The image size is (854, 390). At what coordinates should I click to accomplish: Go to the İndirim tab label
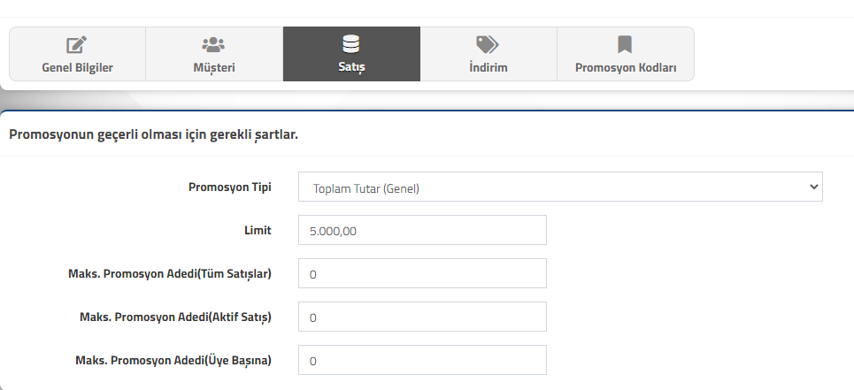tap(488, 68)
